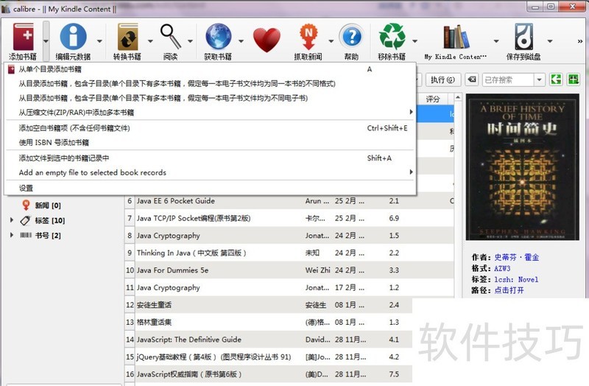Click the Help (帮助) question mark icon
The width and height of the screenshot is (589, 386).
(x=351, y=37)
